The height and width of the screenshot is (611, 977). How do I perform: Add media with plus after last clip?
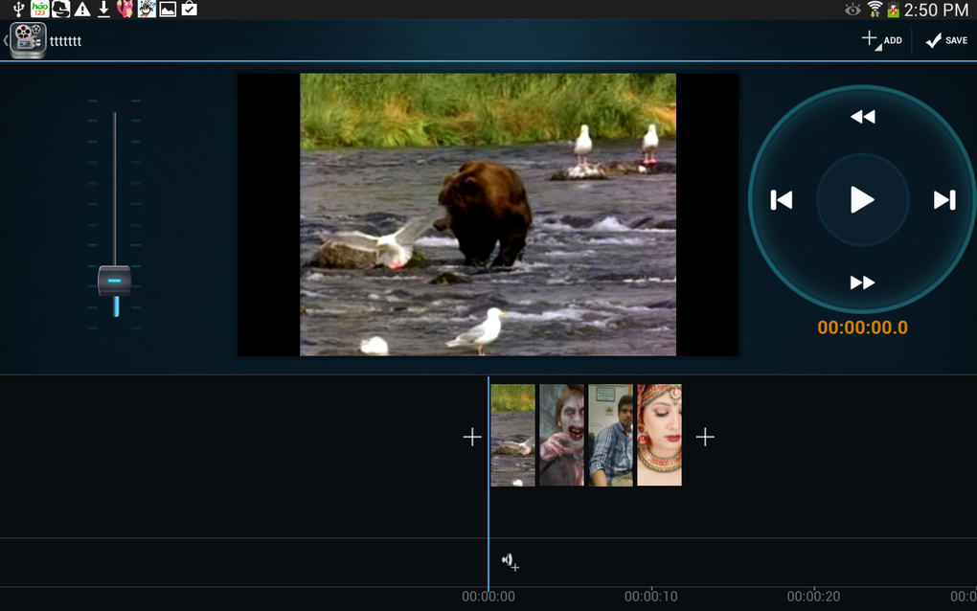click(705, 437)
